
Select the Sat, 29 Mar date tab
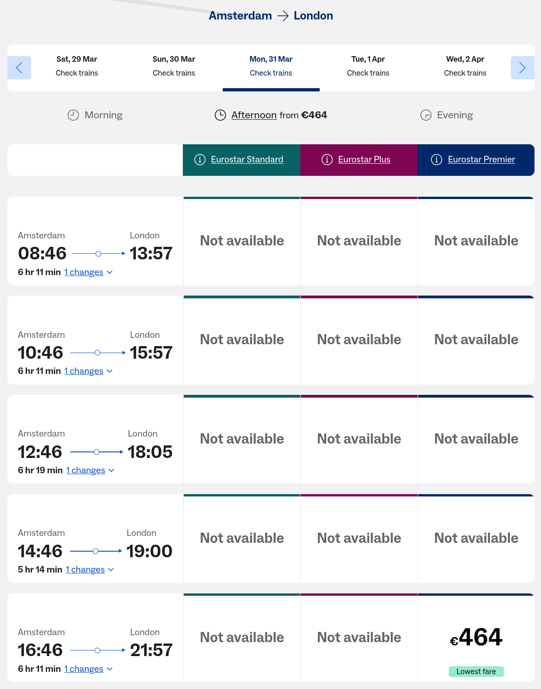point(77,66)
